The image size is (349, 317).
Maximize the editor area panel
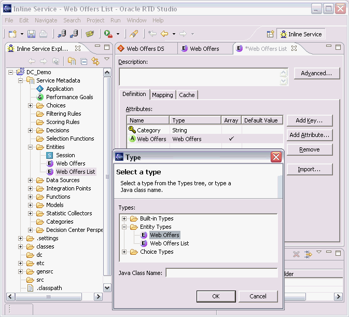[338, 47]
